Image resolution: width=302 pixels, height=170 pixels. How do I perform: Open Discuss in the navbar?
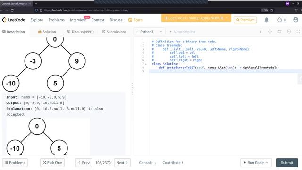(116, 20)
